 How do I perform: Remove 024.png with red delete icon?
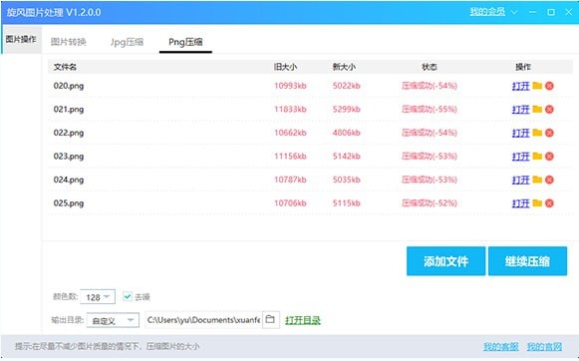coord(549,180)
